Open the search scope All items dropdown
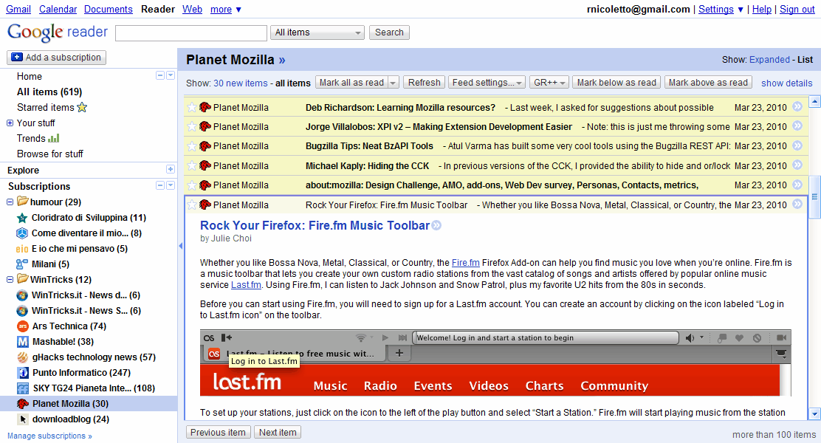Viewport: 821px width, 443px height. [x=317, y=32]
